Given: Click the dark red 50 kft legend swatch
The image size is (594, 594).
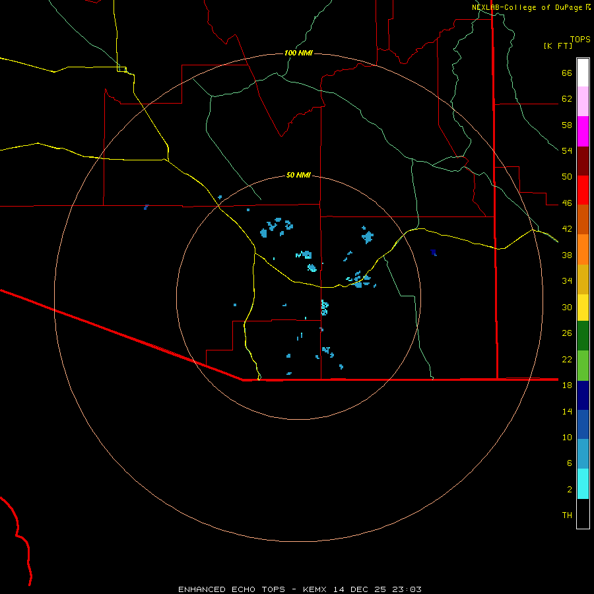Looking at the screenshot, I should tap(583, 161).
